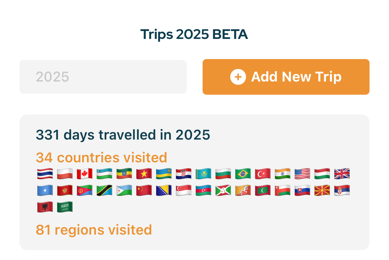The width and height of the screenshot is (389, 260).
Task: Click the 2025 year input field
Action: click(x=103, y=77)
